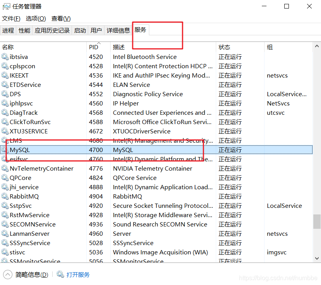
Task: Click the gear icon beside SSSyncService
Action: tap(5, 243)
